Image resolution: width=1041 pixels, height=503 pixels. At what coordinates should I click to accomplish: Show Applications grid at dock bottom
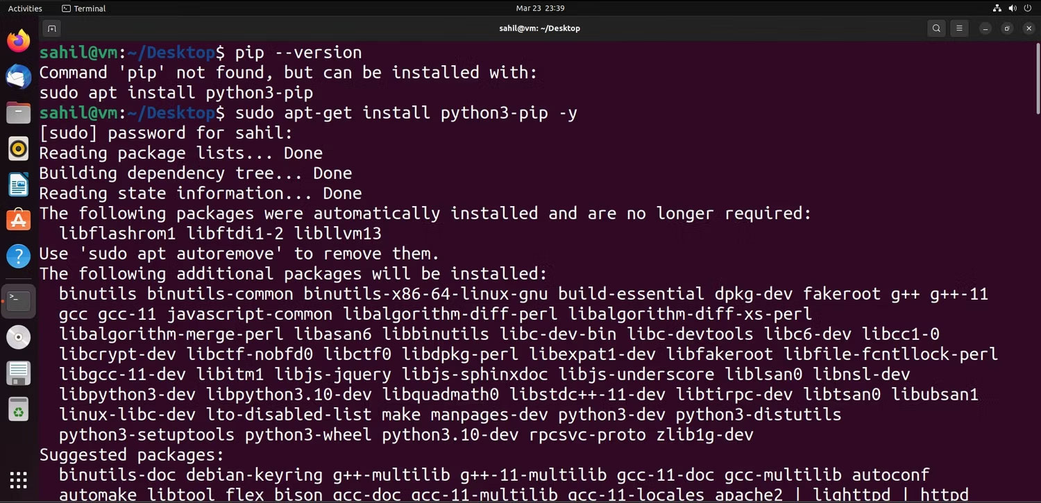pyautogui.click(x=19, y=479)
